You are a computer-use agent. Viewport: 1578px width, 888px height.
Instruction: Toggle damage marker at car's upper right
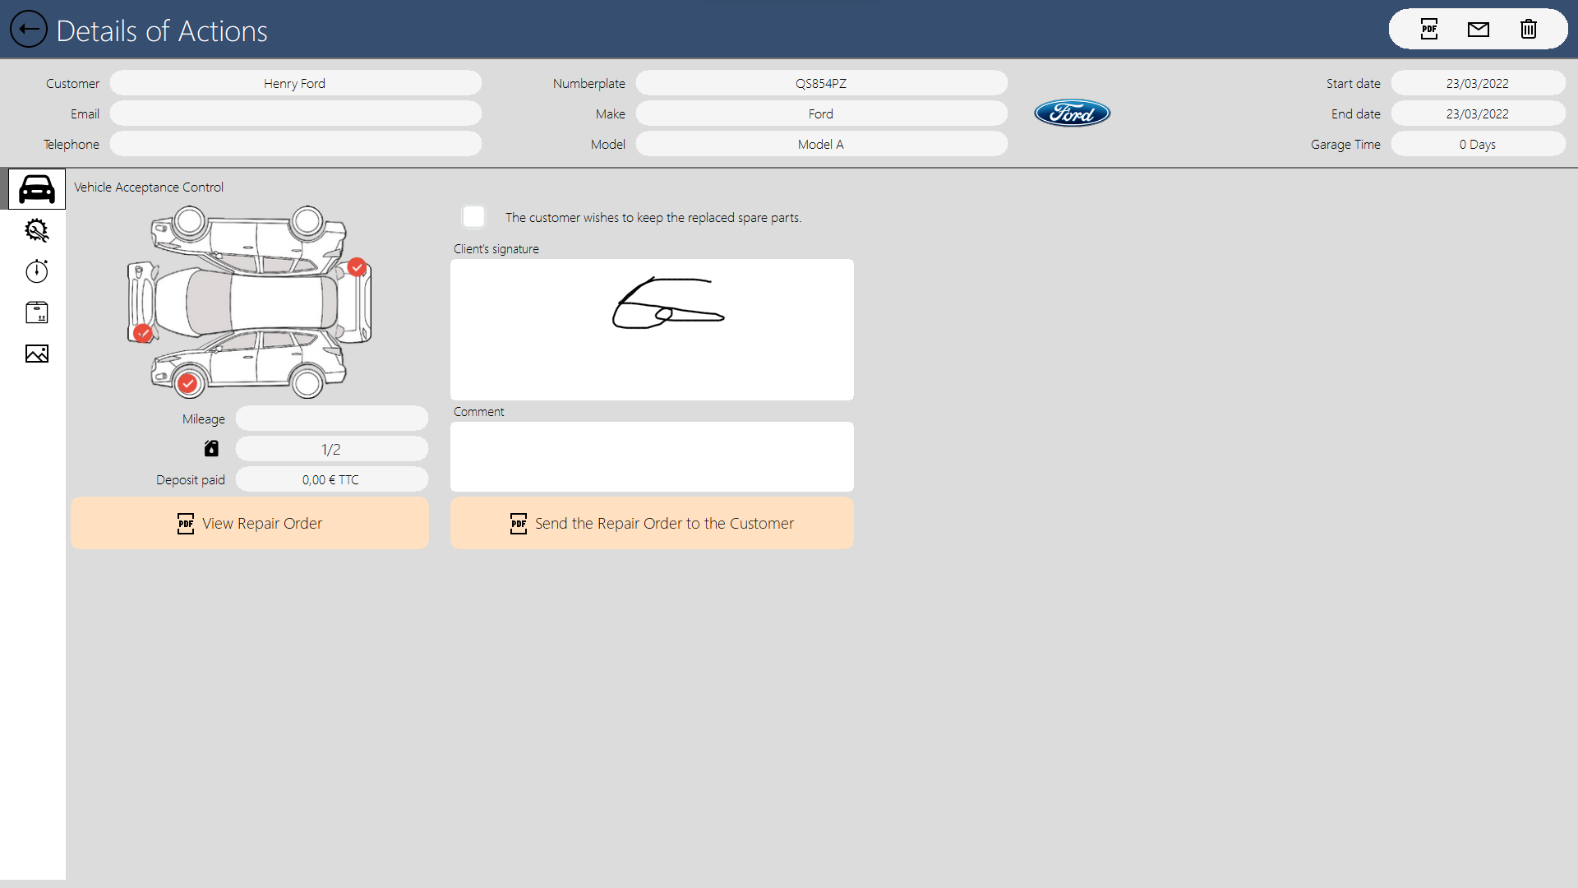[357, 267]
